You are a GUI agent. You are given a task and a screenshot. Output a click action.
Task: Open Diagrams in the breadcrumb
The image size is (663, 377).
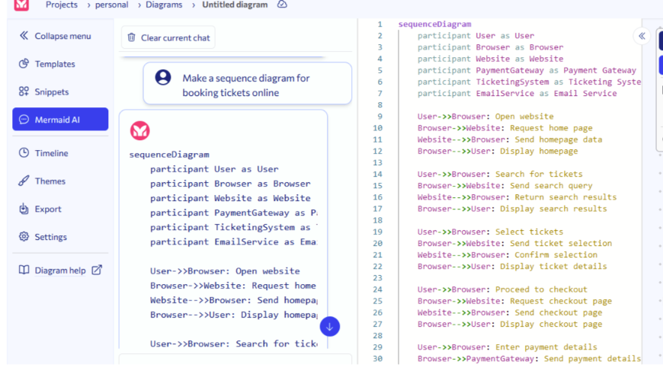164,5
